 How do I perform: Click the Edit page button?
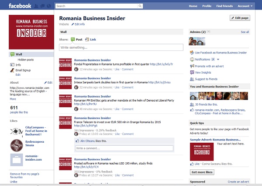coord(240,18)
